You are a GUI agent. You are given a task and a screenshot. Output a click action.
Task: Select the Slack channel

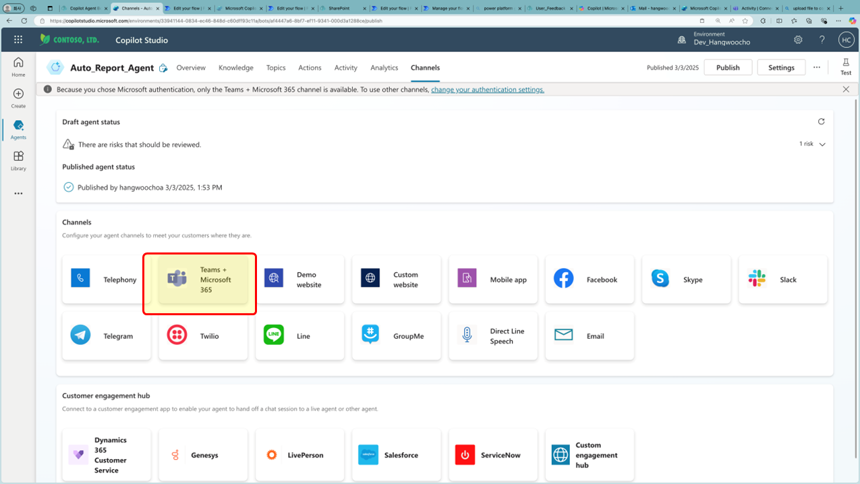pos(783,279)
